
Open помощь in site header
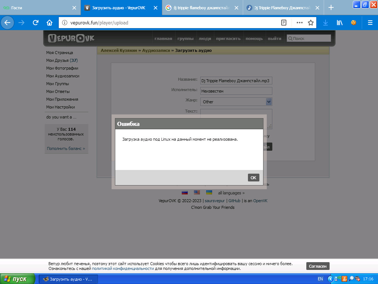[254, 39]
